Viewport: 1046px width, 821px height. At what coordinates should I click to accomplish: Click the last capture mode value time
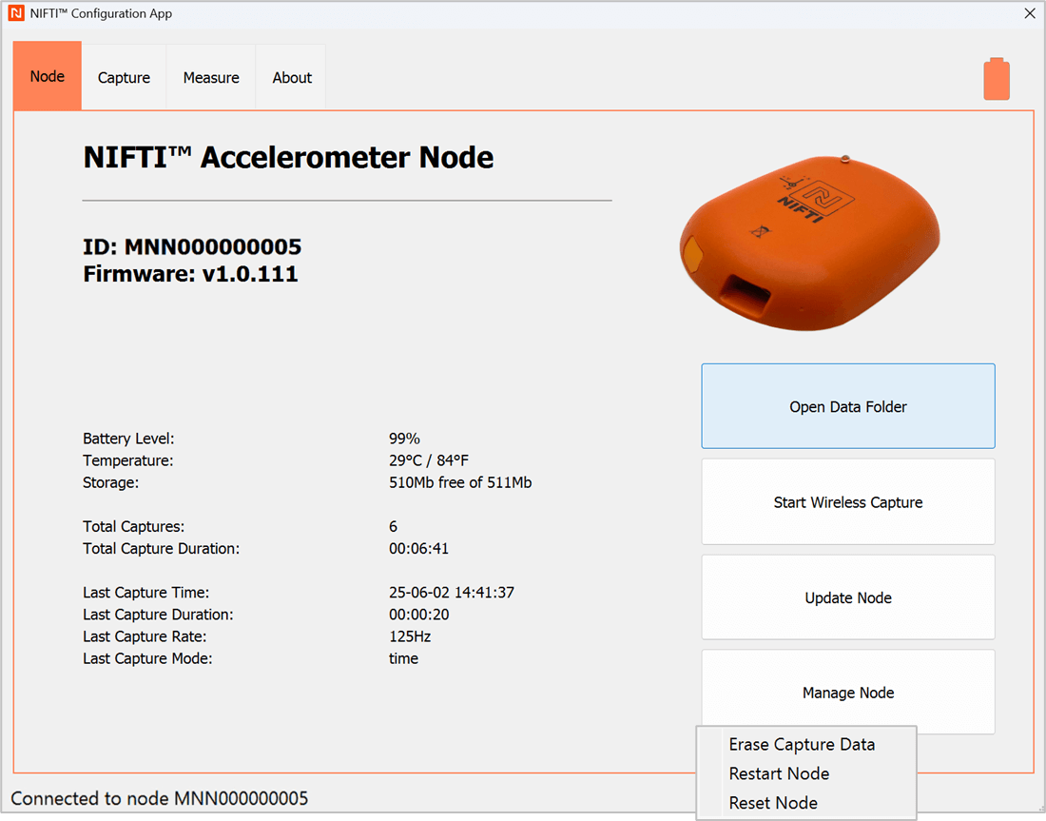pos(403,659)
